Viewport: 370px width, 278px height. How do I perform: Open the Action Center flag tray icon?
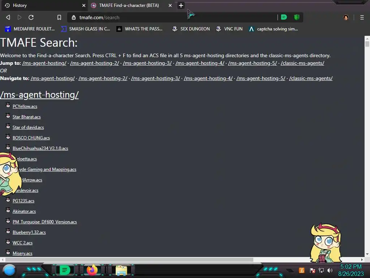tap(313, 270)
